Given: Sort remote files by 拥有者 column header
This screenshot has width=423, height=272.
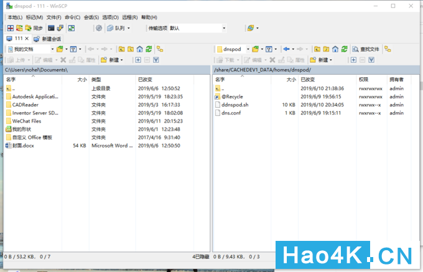Looking at the screenshot, I should tap(399, 79).
